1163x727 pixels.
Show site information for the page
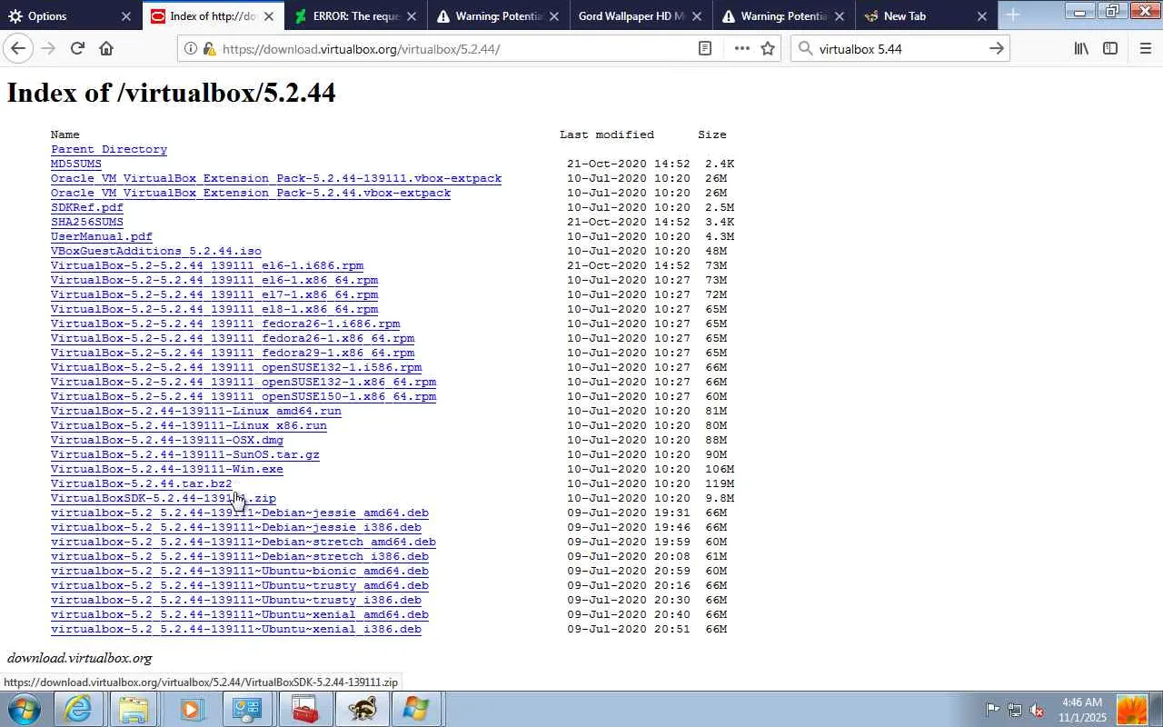pos(191,49)
